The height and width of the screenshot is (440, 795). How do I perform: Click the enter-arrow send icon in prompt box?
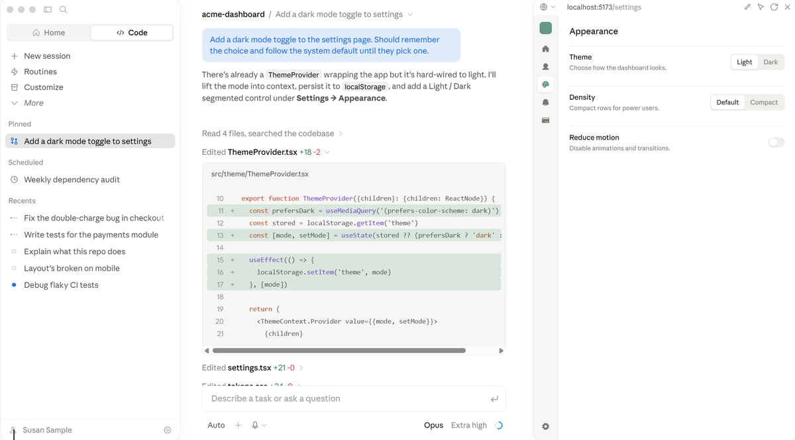[494, 399]
